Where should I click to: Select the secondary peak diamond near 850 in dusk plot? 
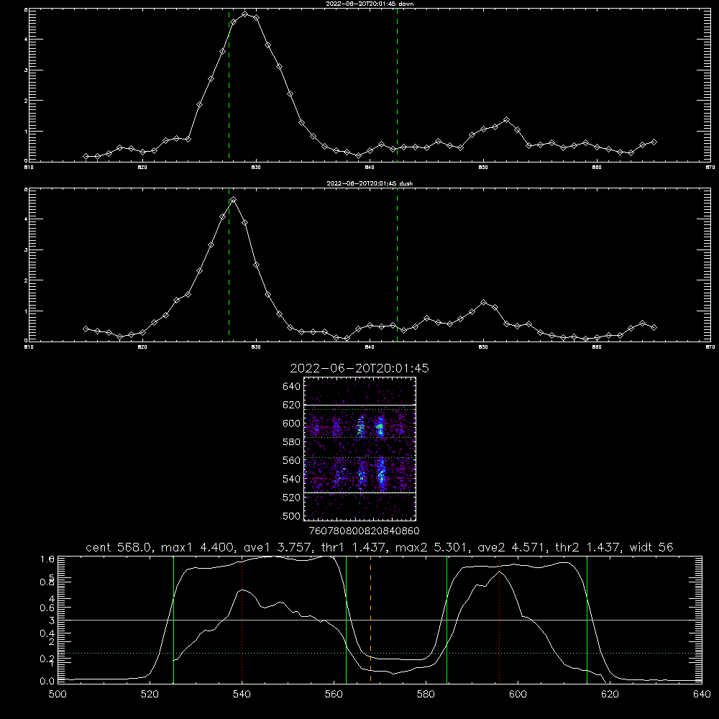point(483,303)
